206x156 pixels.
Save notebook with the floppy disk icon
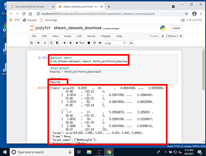[x=32, y=43]
